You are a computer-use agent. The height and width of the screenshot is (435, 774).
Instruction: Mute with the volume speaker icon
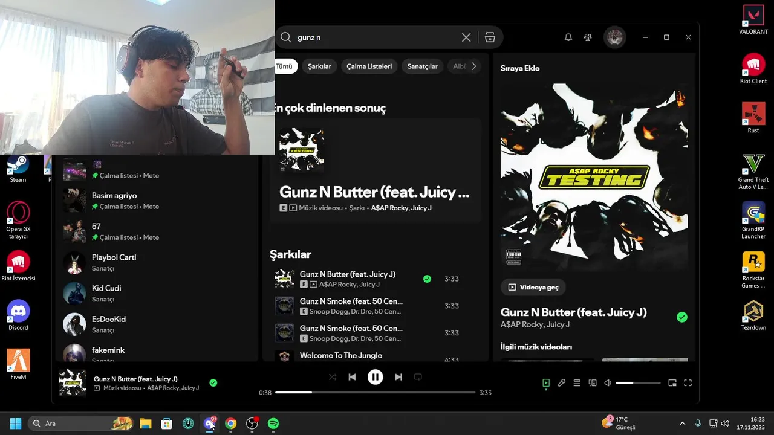[x=608, y=383]
